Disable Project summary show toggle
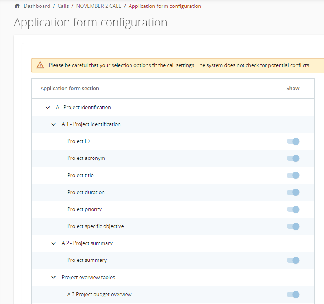 293,260
